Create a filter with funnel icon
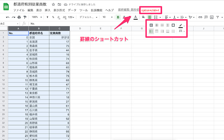224x140 pixels. point(218,17)
